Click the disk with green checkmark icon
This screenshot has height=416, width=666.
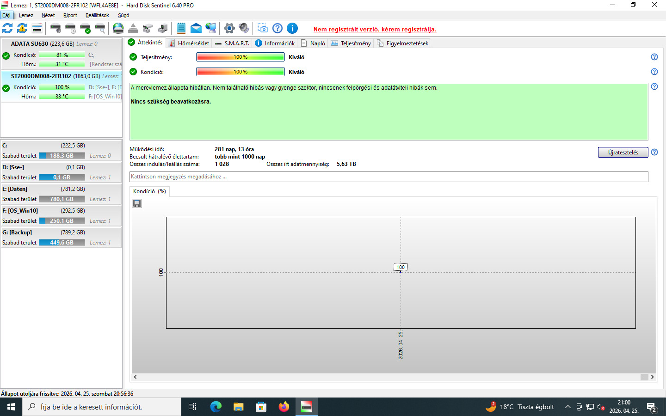[x=85, y=28]
